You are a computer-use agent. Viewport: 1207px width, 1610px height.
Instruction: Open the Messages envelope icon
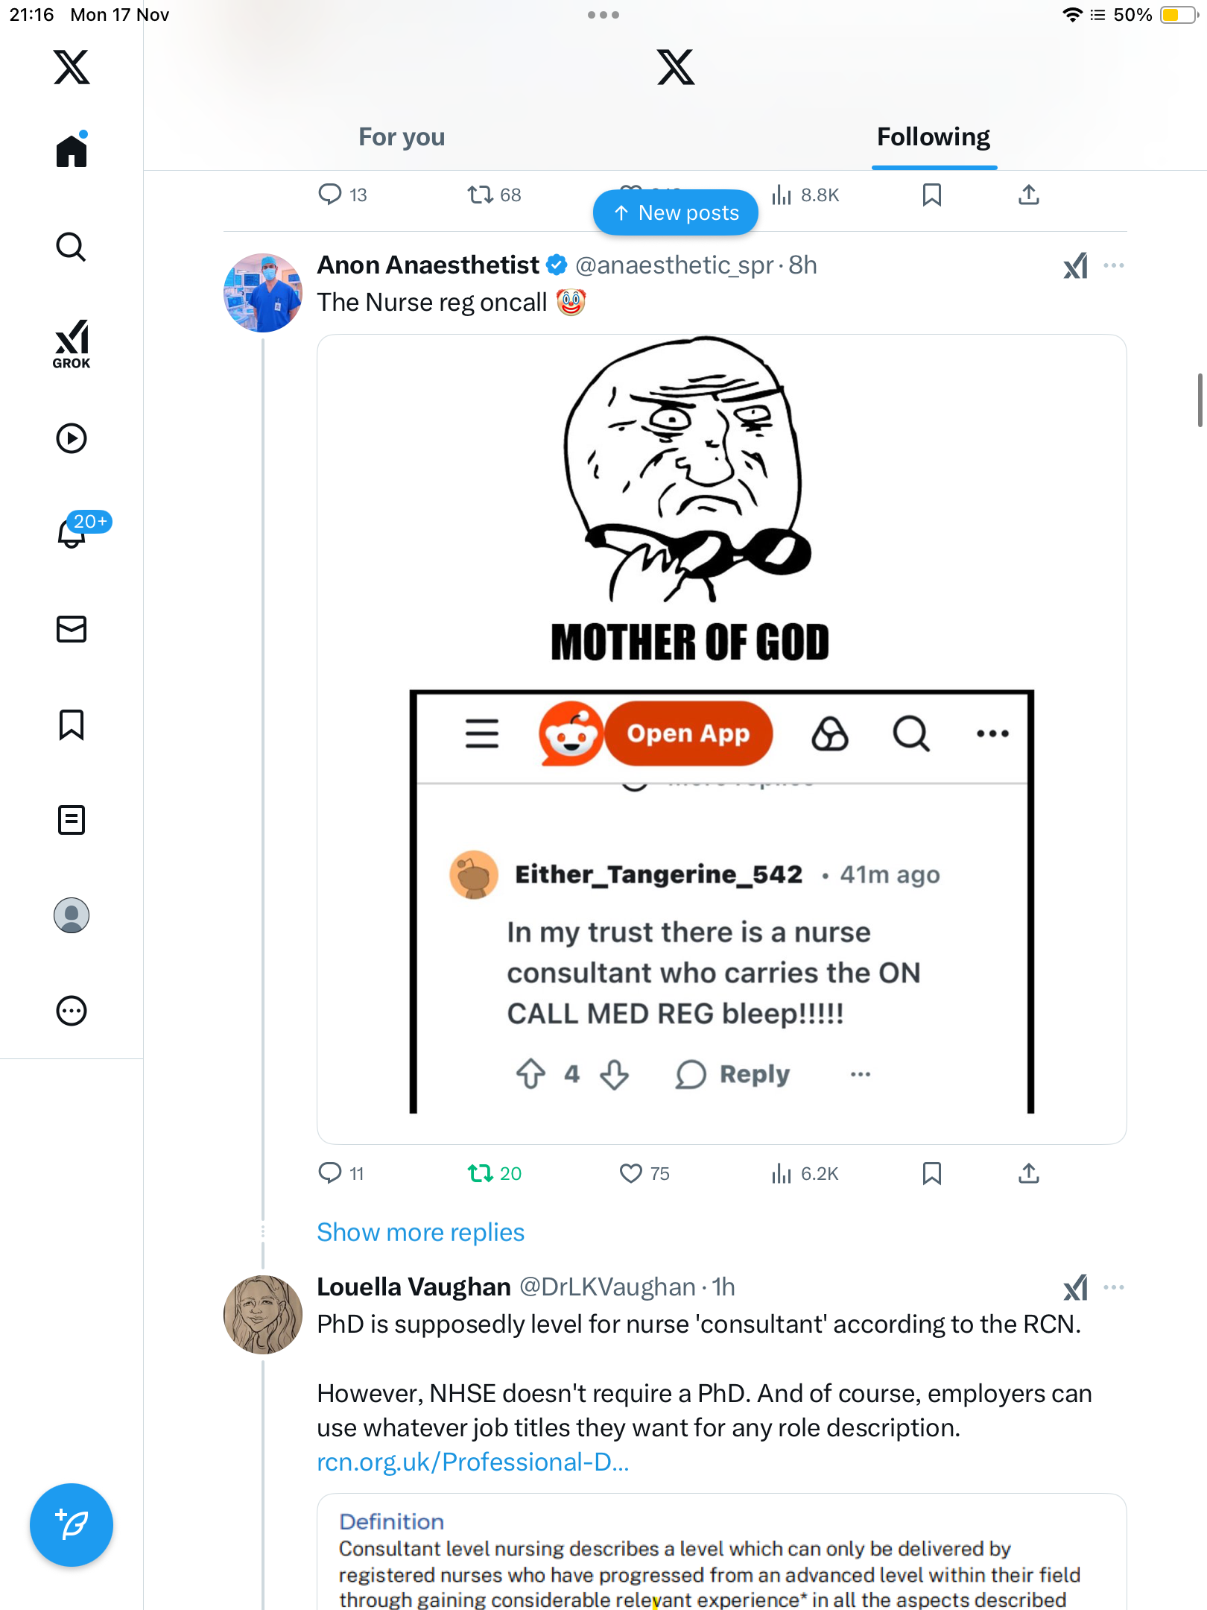(72, 629)
